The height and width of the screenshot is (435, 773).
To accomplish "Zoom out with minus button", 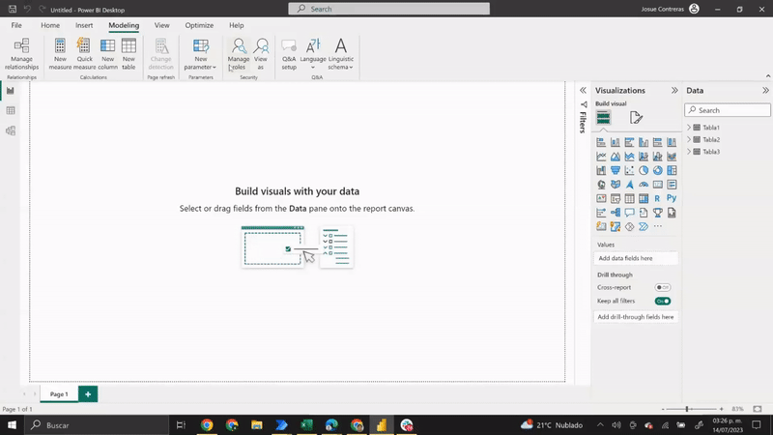I will (x=663, y=409).
